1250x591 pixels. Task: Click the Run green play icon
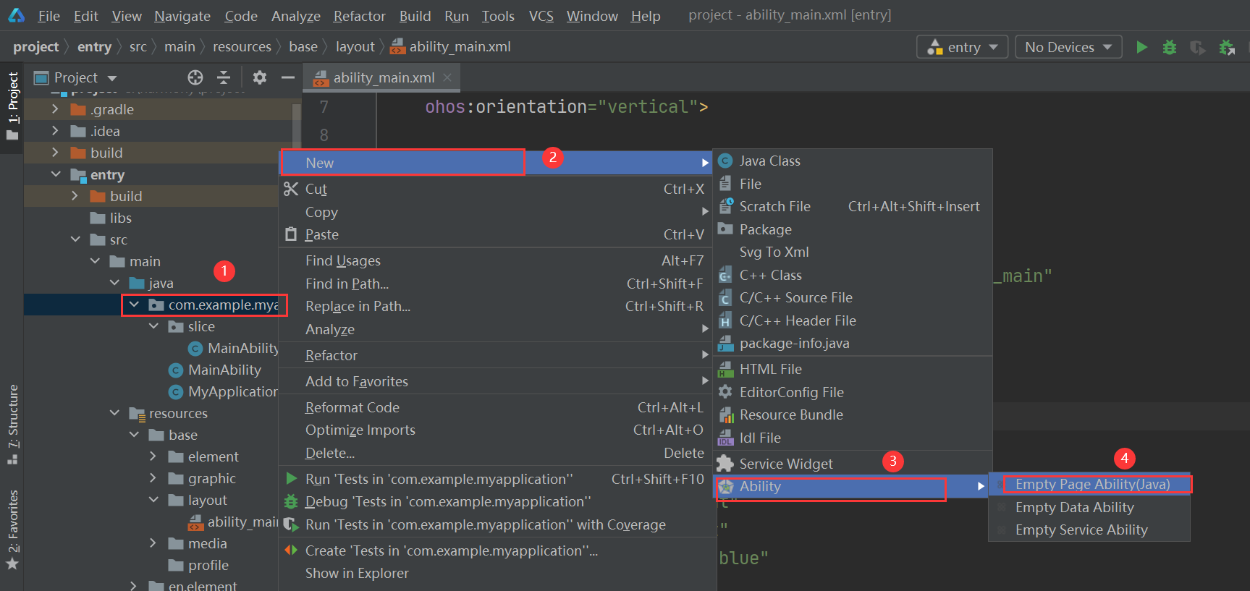pos(1141,47)
